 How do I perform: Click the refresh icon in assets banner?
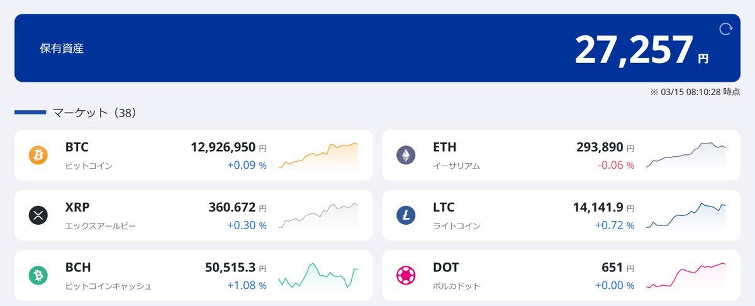tap(725, 29)
